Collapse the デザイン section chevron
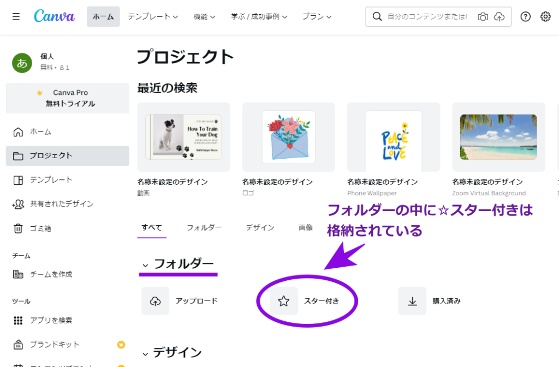Screen dimensions: 559x367 145,354
